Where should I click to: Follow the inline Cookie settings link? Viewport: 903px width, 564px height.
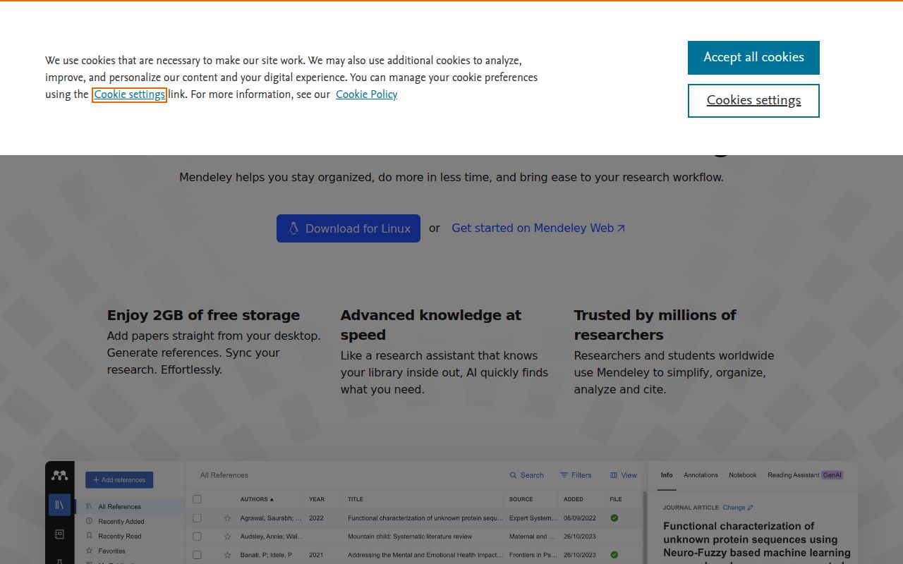(x=130, y=94)
